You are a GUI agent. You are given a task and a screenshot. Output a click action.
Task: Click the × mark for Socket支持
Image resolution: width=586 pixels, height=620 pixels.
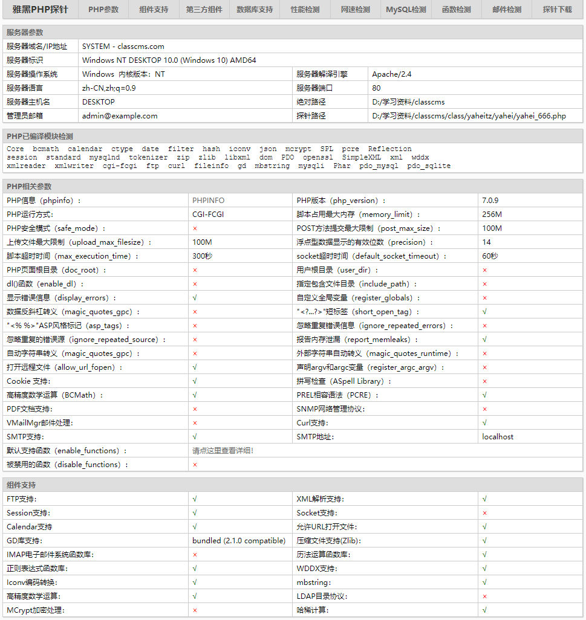tap(485, 513)
